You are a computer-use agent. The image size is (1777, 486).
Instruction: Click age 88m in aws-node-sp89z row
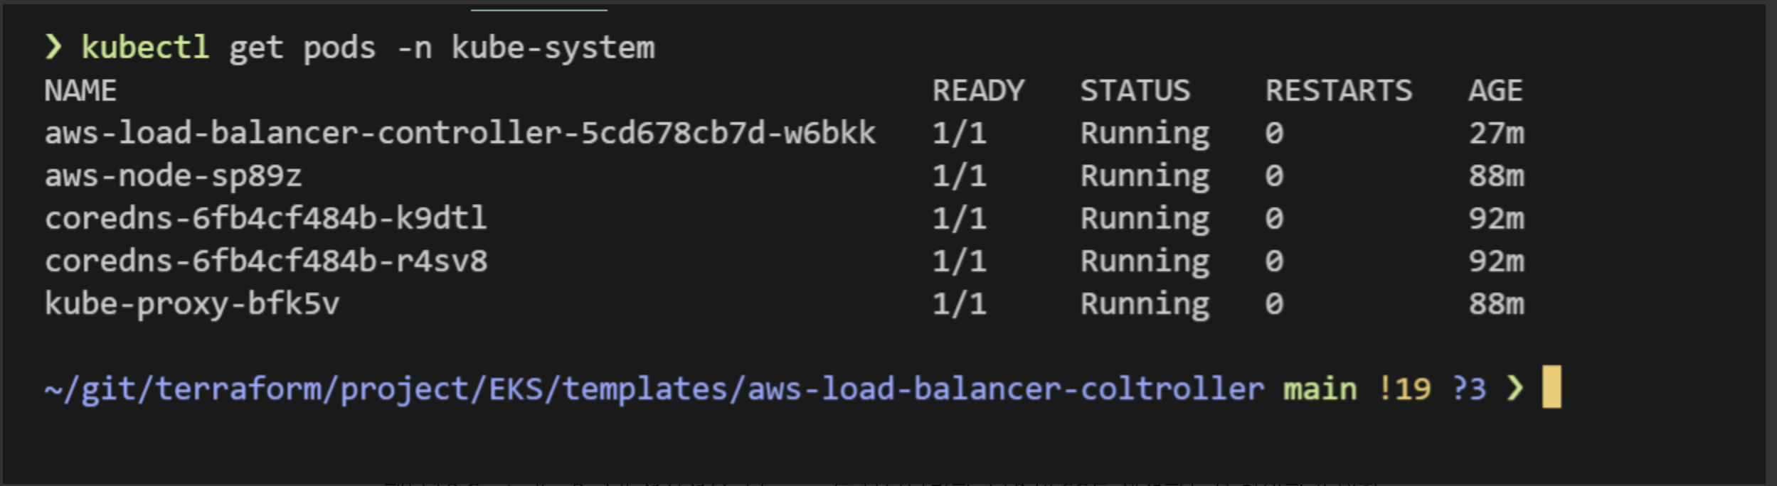pos(1497,175)
